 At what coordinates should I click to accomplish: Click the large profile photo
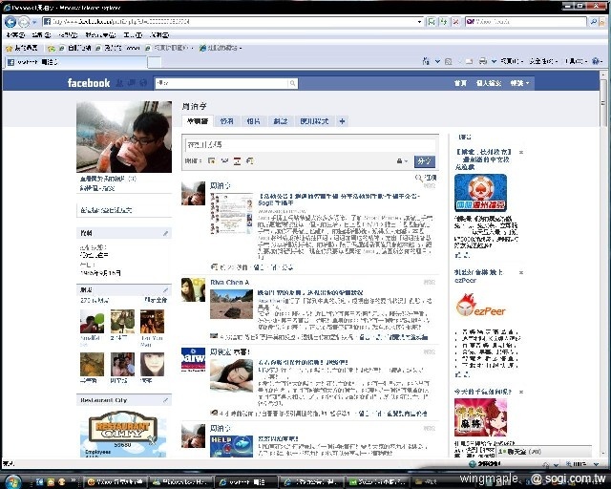tap(124, 137)
